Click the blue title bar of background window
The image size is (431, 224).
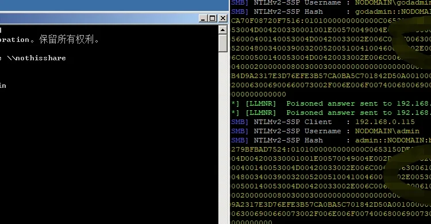[114, 5]
